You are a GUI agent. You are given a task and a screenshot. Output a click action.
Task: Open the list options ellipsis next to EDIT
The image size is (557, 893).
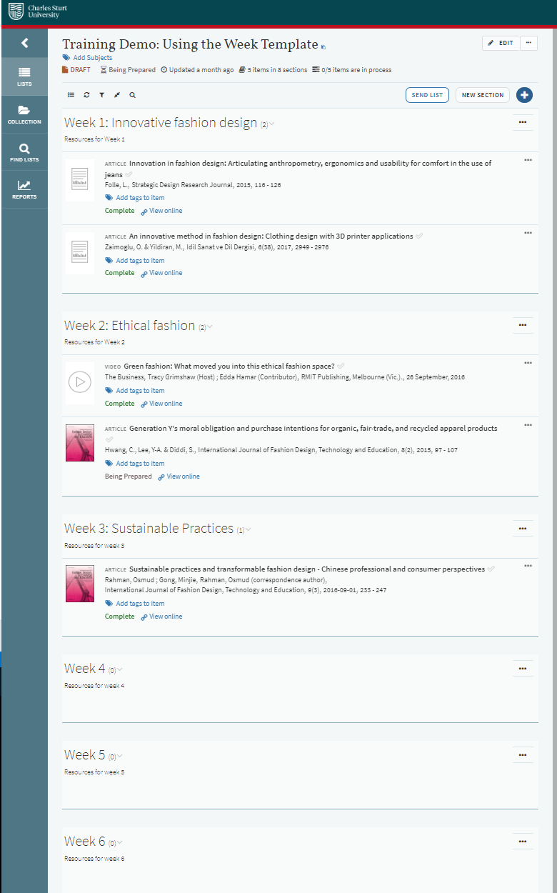tap(529, 43)
